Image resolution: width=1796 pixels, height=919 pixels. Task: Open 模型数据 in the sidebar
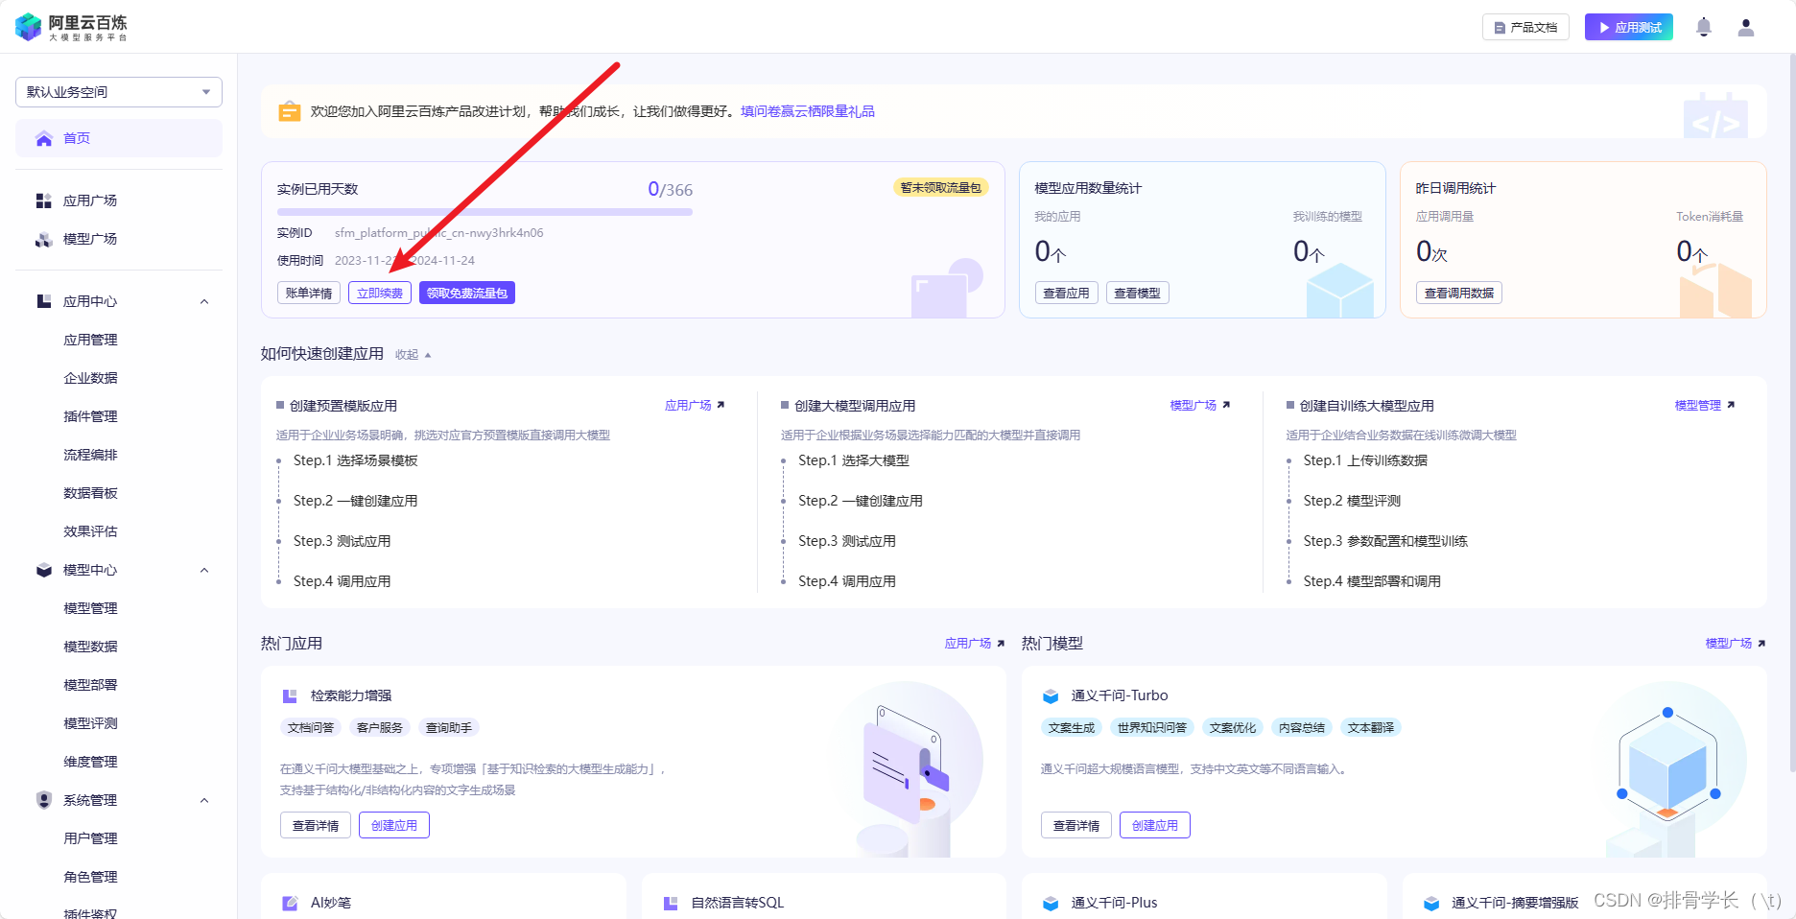(x=90, y=647)
